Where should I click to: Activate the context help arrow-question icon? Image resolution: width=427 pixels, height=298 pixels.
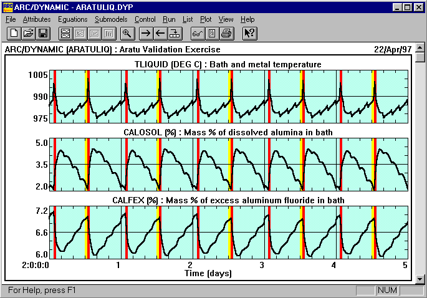(249, 33)
